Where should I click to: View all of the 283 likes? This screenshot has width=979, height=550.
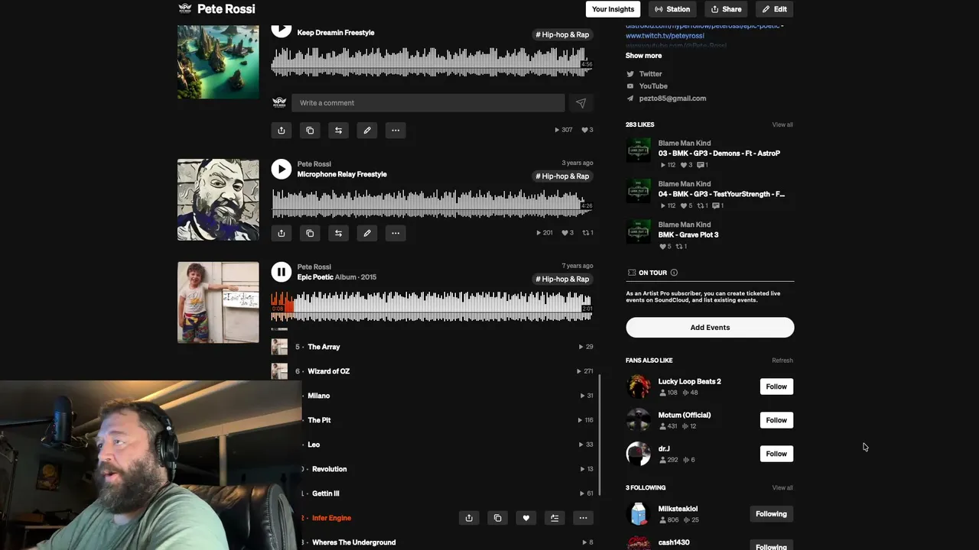tap(782, 125)
